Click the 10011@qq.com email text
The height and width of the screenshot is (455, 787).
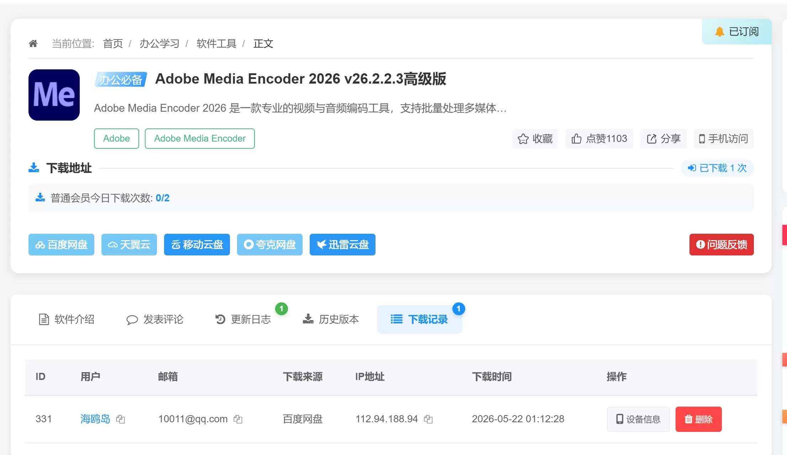(193, 419)
